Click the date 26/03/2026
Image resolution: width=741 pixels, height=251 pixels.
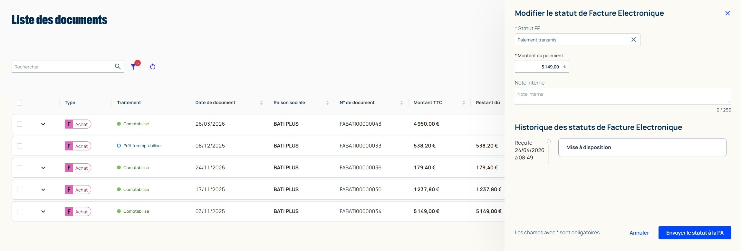click(210, 124)
